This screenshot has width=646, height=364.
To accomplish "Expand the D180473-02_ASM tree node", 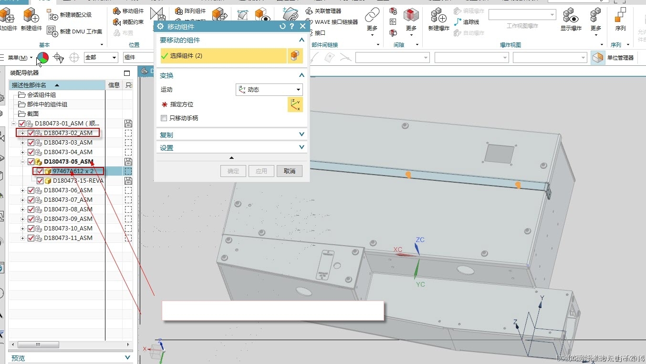I will pos(22,133).
